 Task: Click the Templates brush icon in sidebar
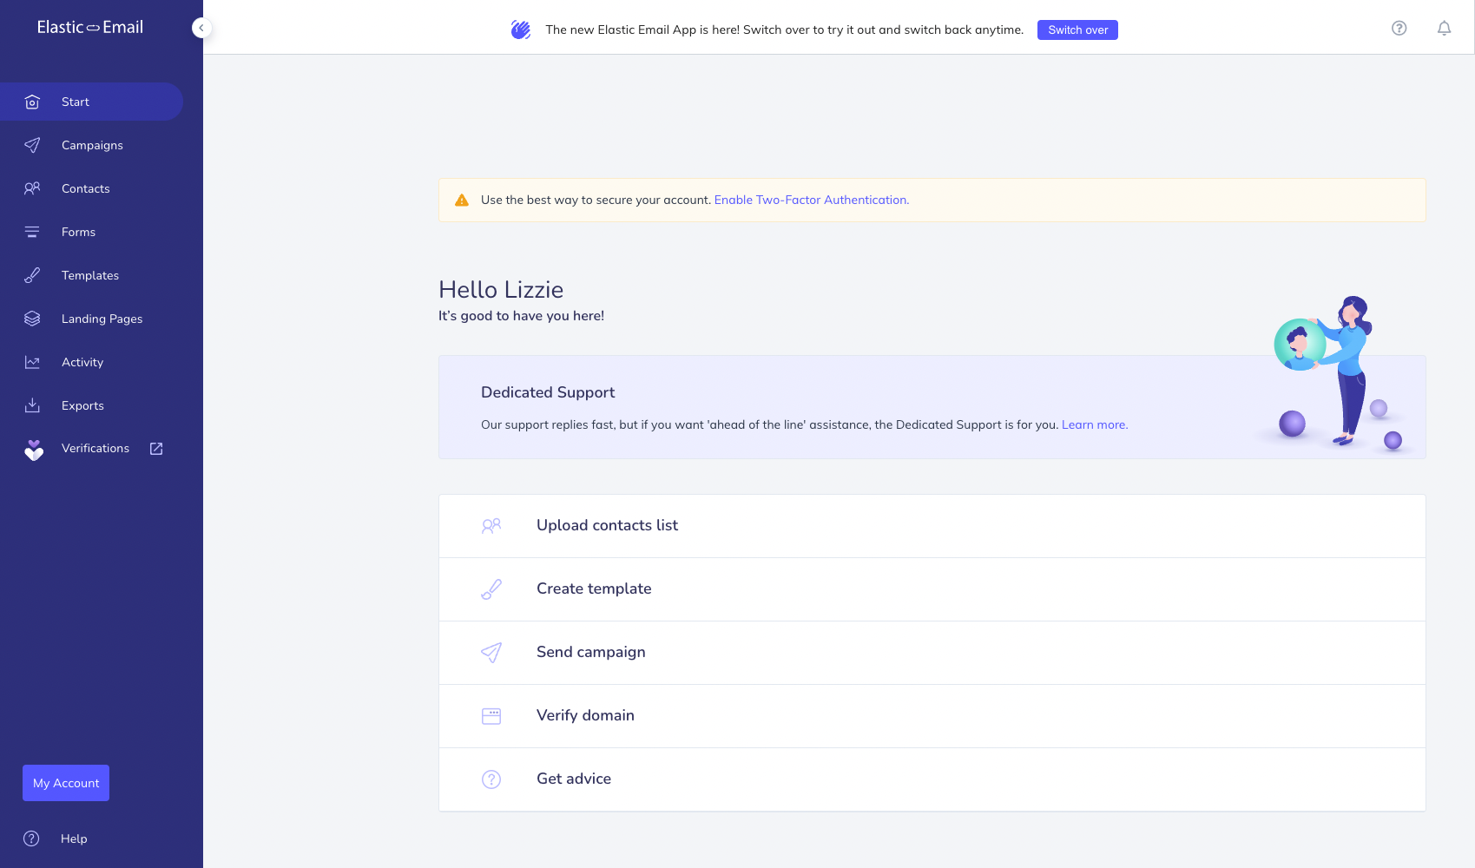[x=32, y=275]
